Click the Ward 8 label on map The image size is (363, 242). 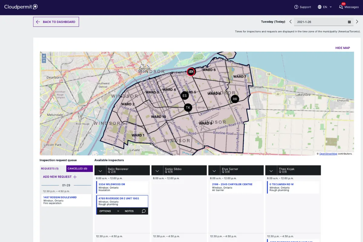214,93
